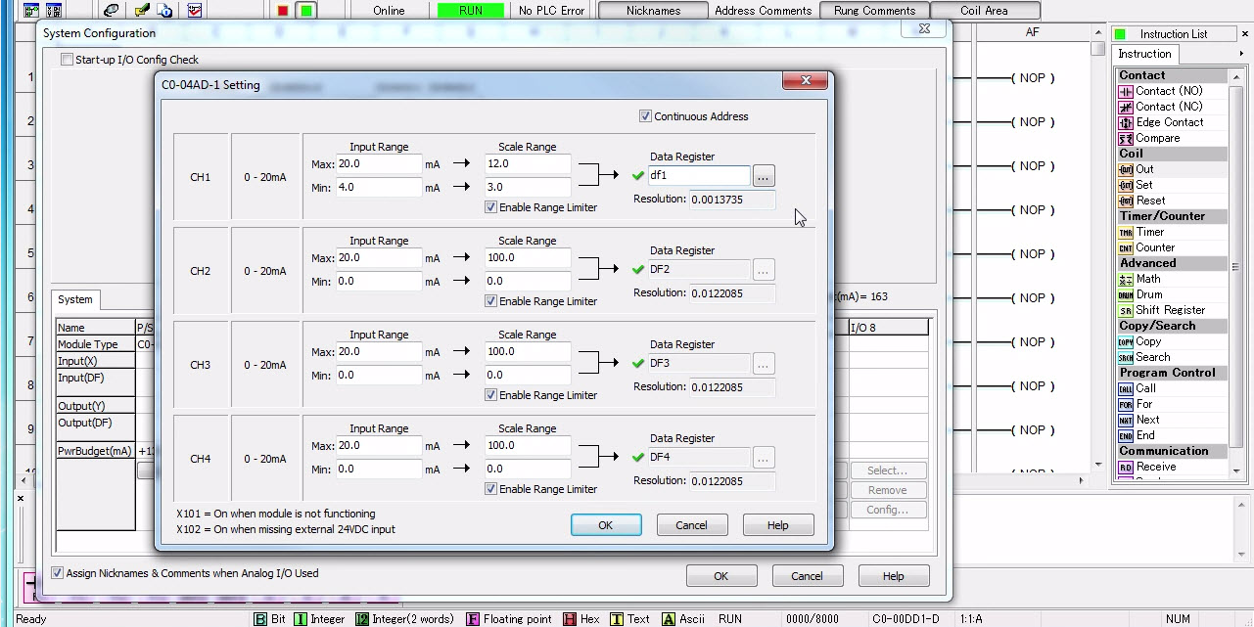This screenshot has height=627, width=1254.
Task: Select the Math instruction icon
Action: tap(1126, 279)
